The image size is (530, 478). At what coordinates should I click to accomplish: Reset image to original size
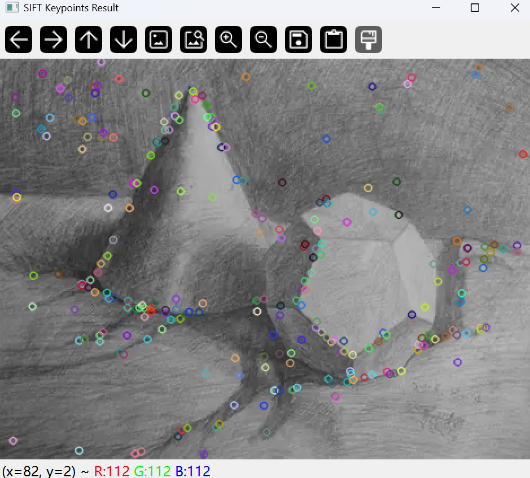159,40
